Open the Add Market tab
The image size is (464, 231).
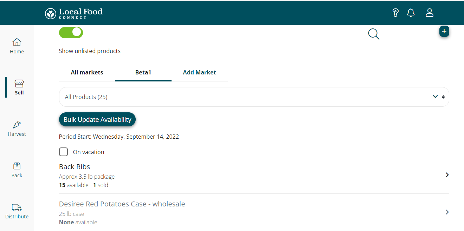point(199,72)
